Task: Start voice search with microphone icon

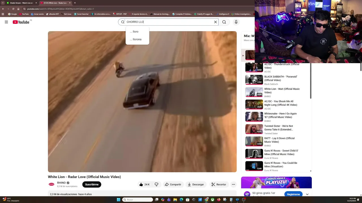Action: pos(236,22)
